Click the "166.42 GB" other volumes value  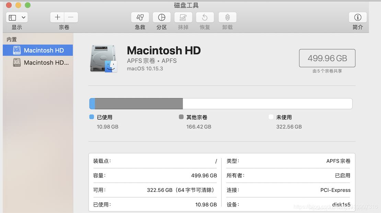(199, 127)
